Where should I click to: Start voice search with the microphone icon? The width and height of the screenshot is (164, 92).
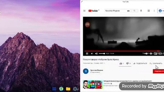pos(141,11)
